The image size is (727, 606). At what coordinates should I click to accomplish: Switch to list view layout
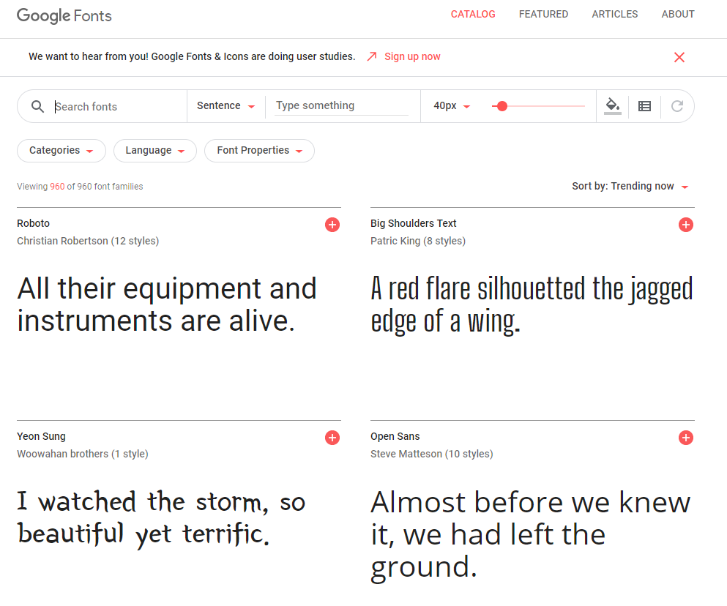tap(644, 106)
